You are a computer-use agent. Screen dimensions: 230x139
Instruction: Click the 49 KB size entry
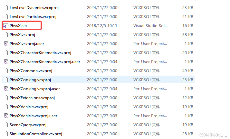[188, 70]
